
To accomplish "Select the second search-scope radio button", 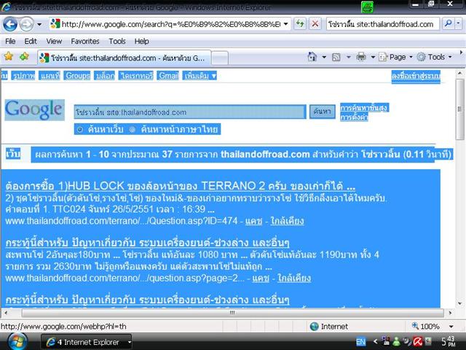I will click(x=133, y=129).
